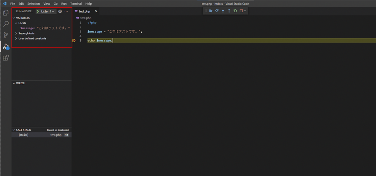This screenshot has height=176, width=376.
Task: Open the dropdown arrow beside Stop button
Action: 245,11
